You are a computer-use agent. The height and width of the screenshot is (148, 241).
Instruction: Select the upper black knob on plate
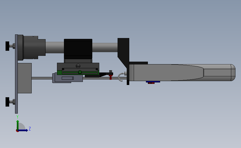tap(8, 46)
